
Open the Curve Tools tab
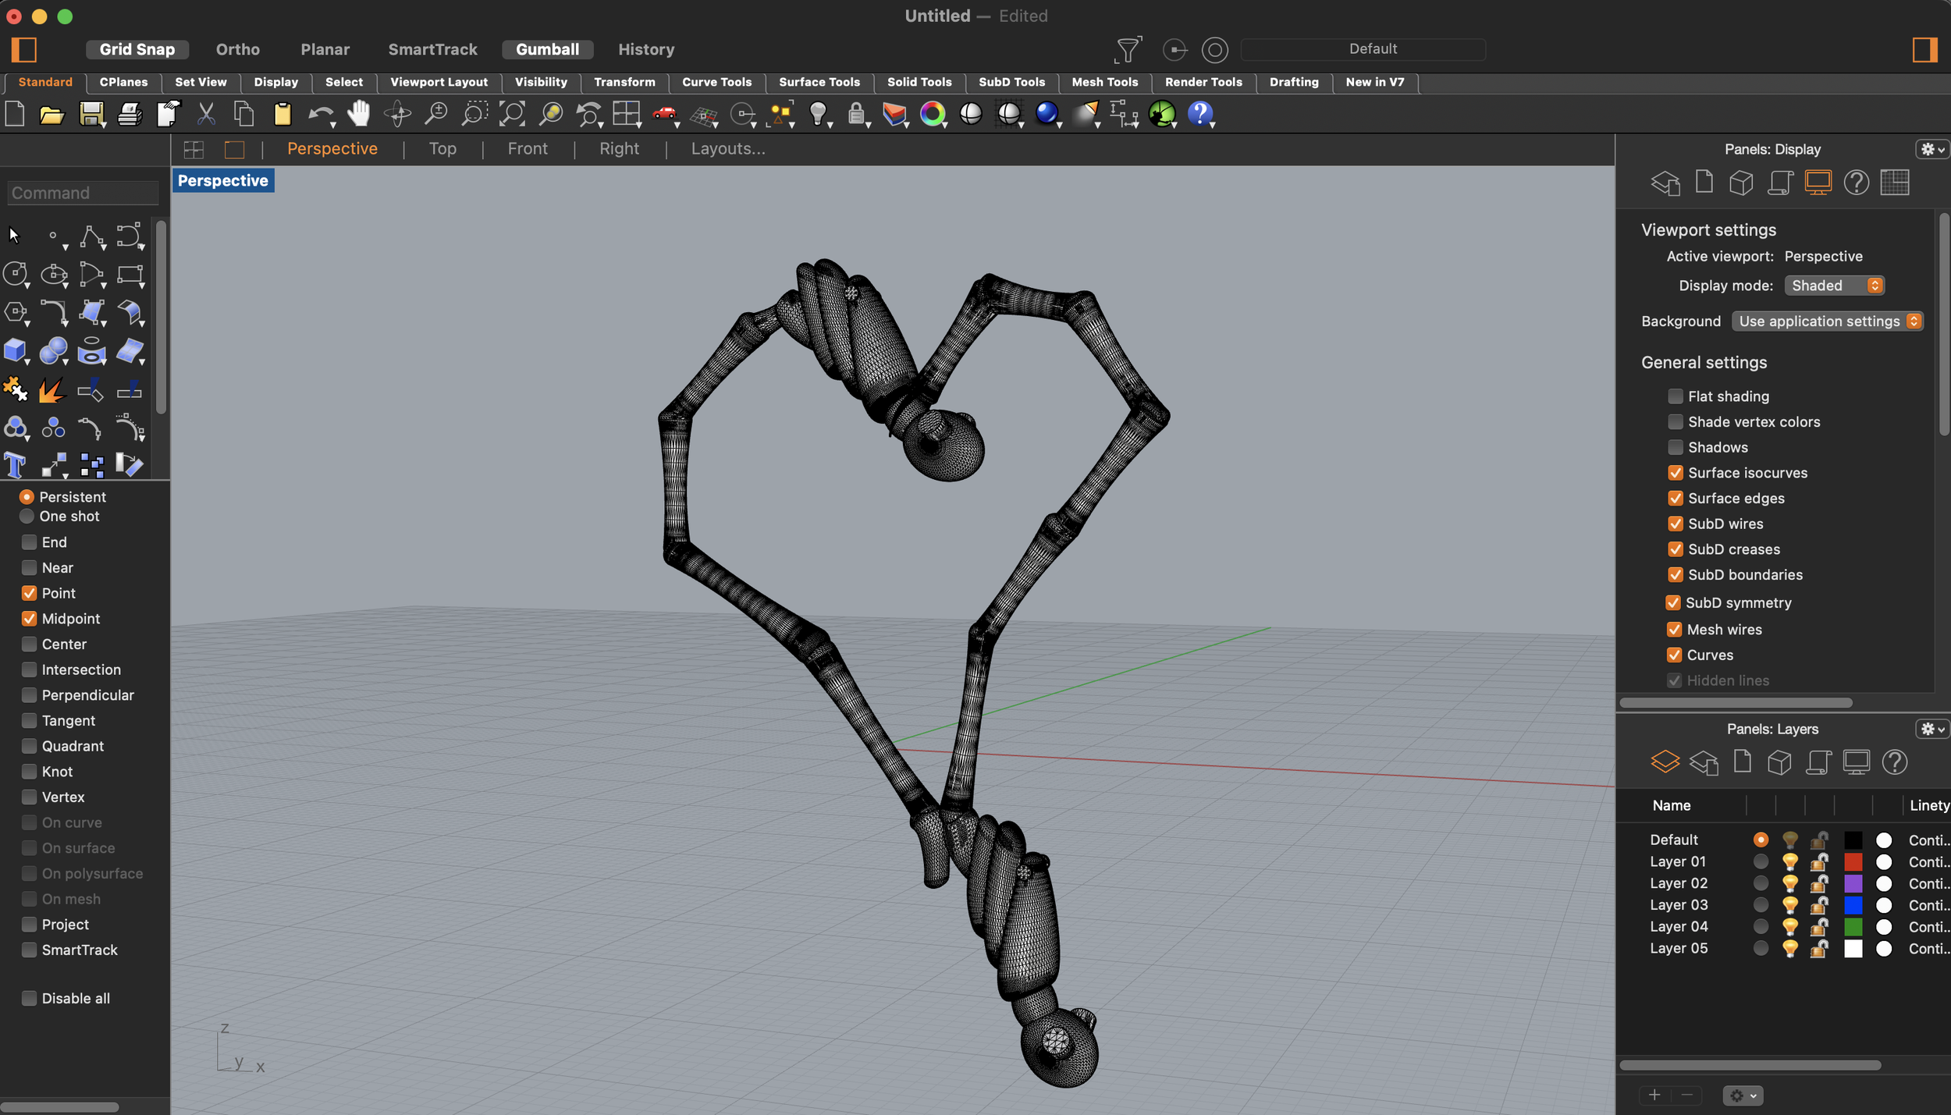click(x=716, y=82)
